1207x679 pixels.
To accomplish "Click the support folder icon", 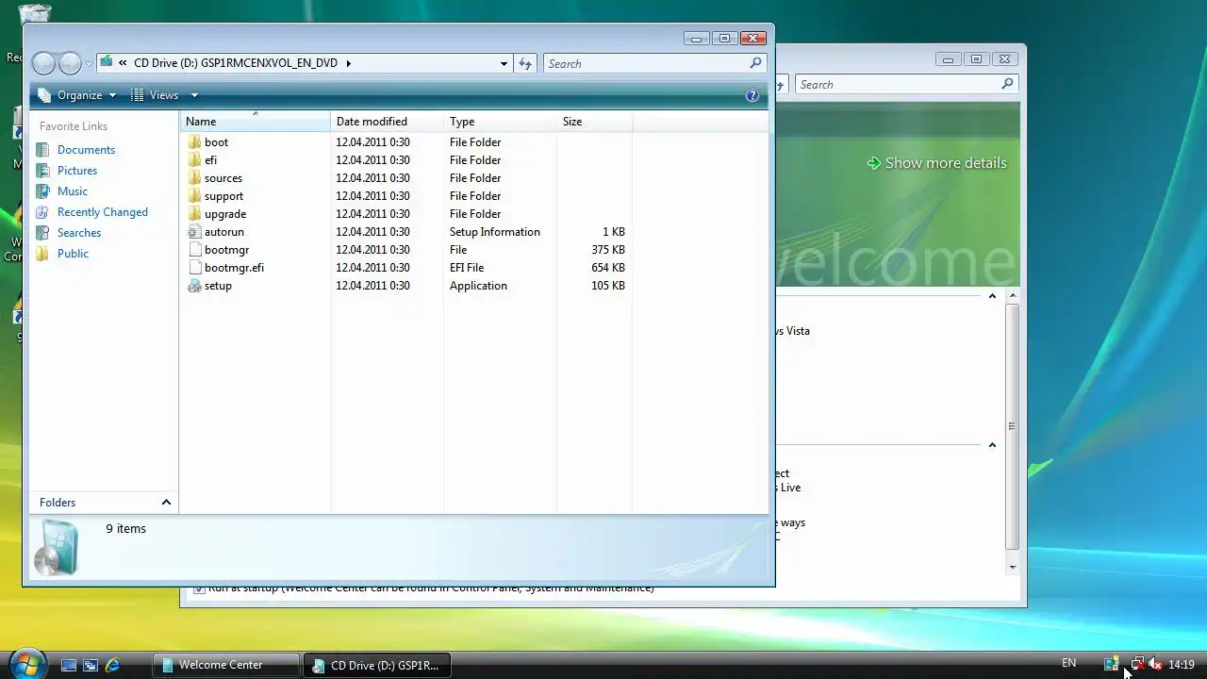I will point(194,196).
